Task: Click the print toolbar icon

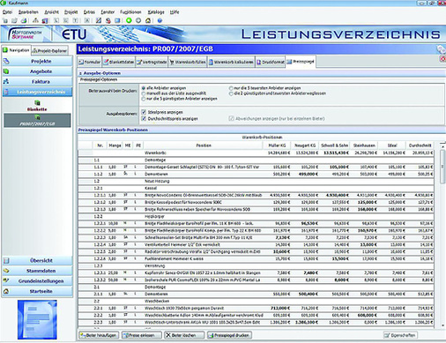Action: [x=24, y=20]
